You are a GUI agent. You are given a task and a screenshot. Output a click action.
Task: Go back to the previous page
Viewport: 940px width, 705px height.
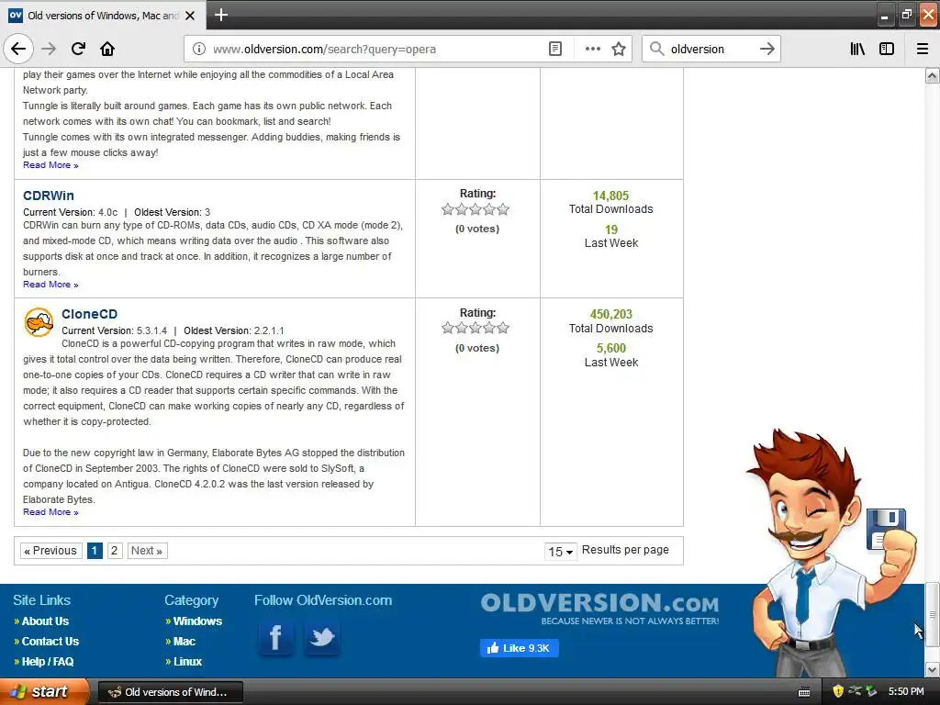[x=18, y=49]
